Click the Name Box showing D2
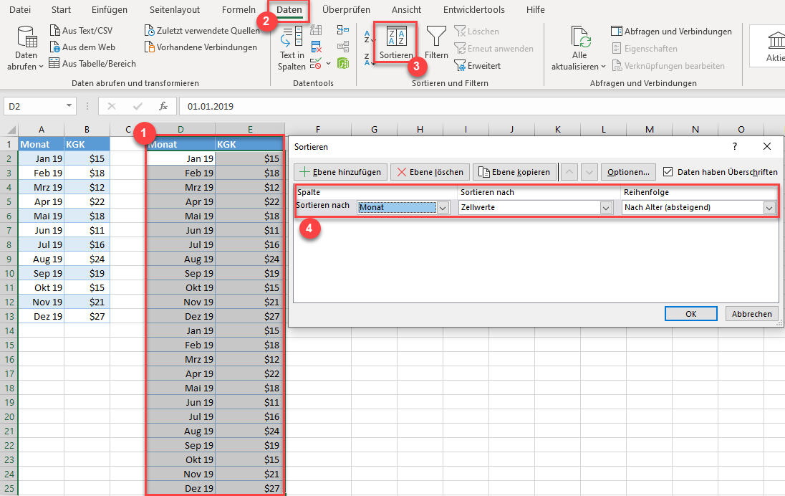 click(x=34, y=106)
